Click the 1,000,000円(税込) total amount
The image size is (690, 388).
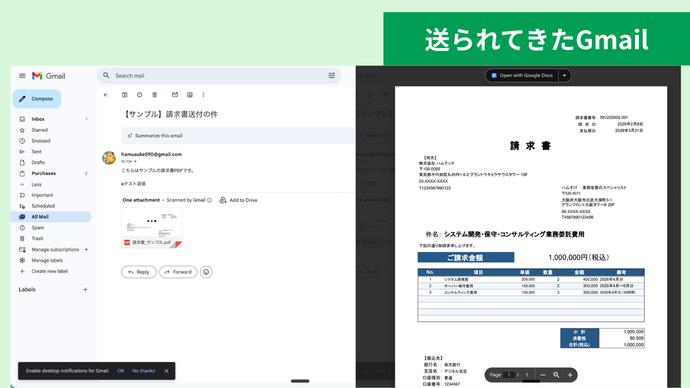[579, 257]
